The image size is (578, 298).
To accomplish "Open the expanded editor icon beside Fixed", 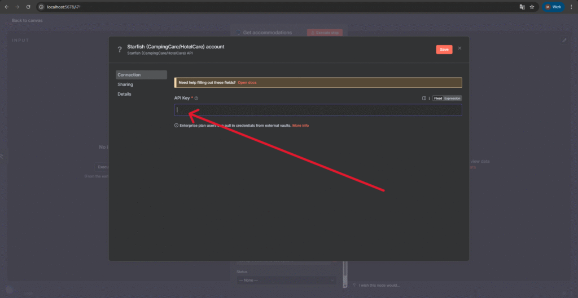I will 424,98.
